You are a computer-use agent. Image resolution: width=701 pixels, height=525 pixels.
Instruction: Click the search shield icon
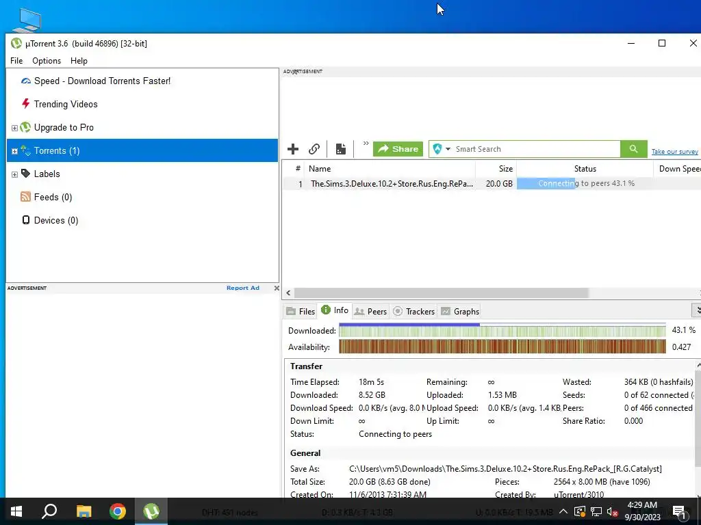pyautogui.click(x=437, y=148)
